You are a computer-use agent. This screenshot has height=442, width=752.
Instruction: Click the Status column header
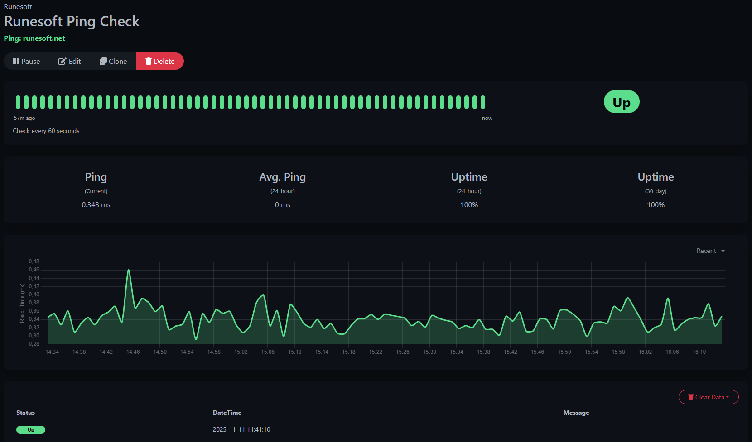pyautogui.click(x=25, y=413)
